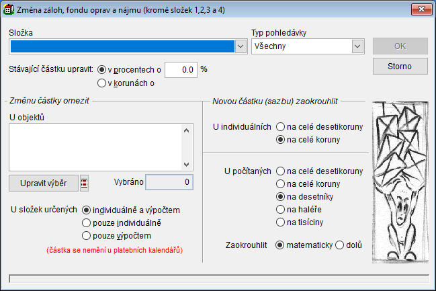
Task: Open the Složka dropdown list
Action: (243, 46)
